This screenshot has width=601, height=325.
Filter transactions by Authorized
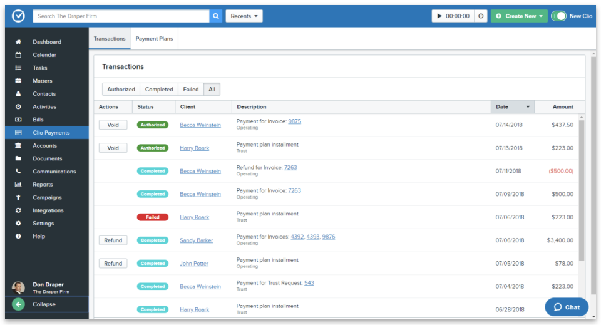point(121,90)
